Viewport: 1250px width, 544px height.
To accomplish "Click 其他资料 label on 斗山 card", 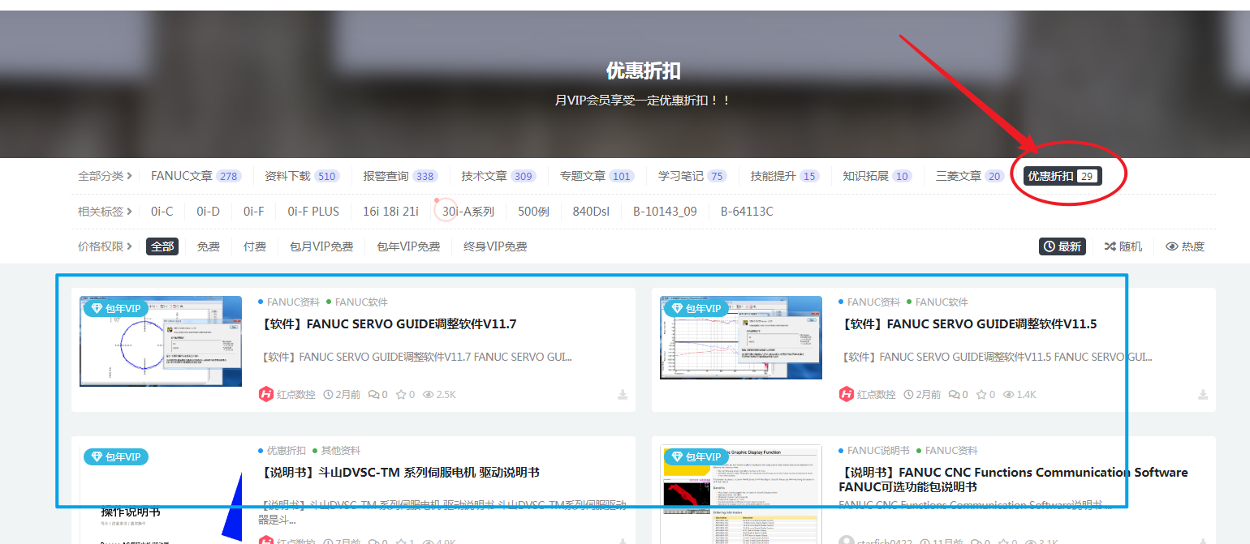I will tap(341, 451).
